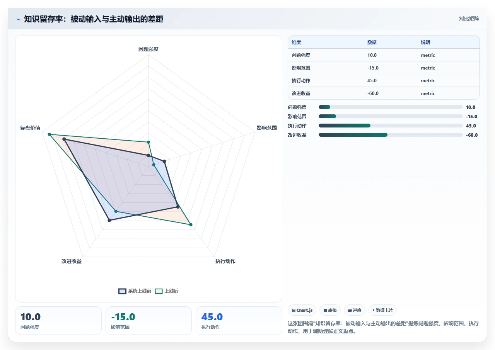
Task: Select the 改进收益 table row cell
Action: (x=301, y=93)
